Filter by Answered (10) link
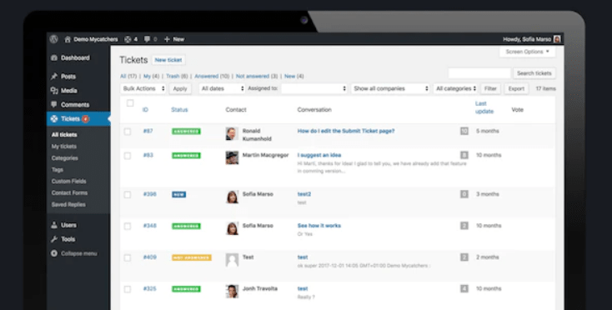Viewport: 612px width, 310px height. pyautogui.click(x=212, y=76)
